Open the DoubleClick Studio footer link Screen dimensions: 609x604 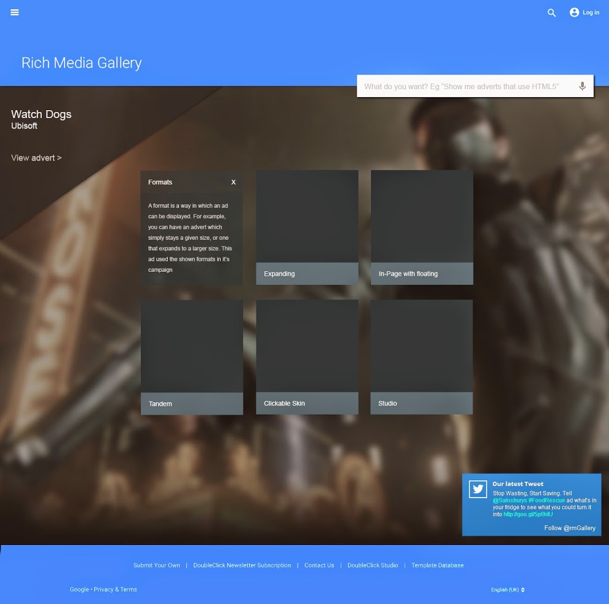point(372,565)
